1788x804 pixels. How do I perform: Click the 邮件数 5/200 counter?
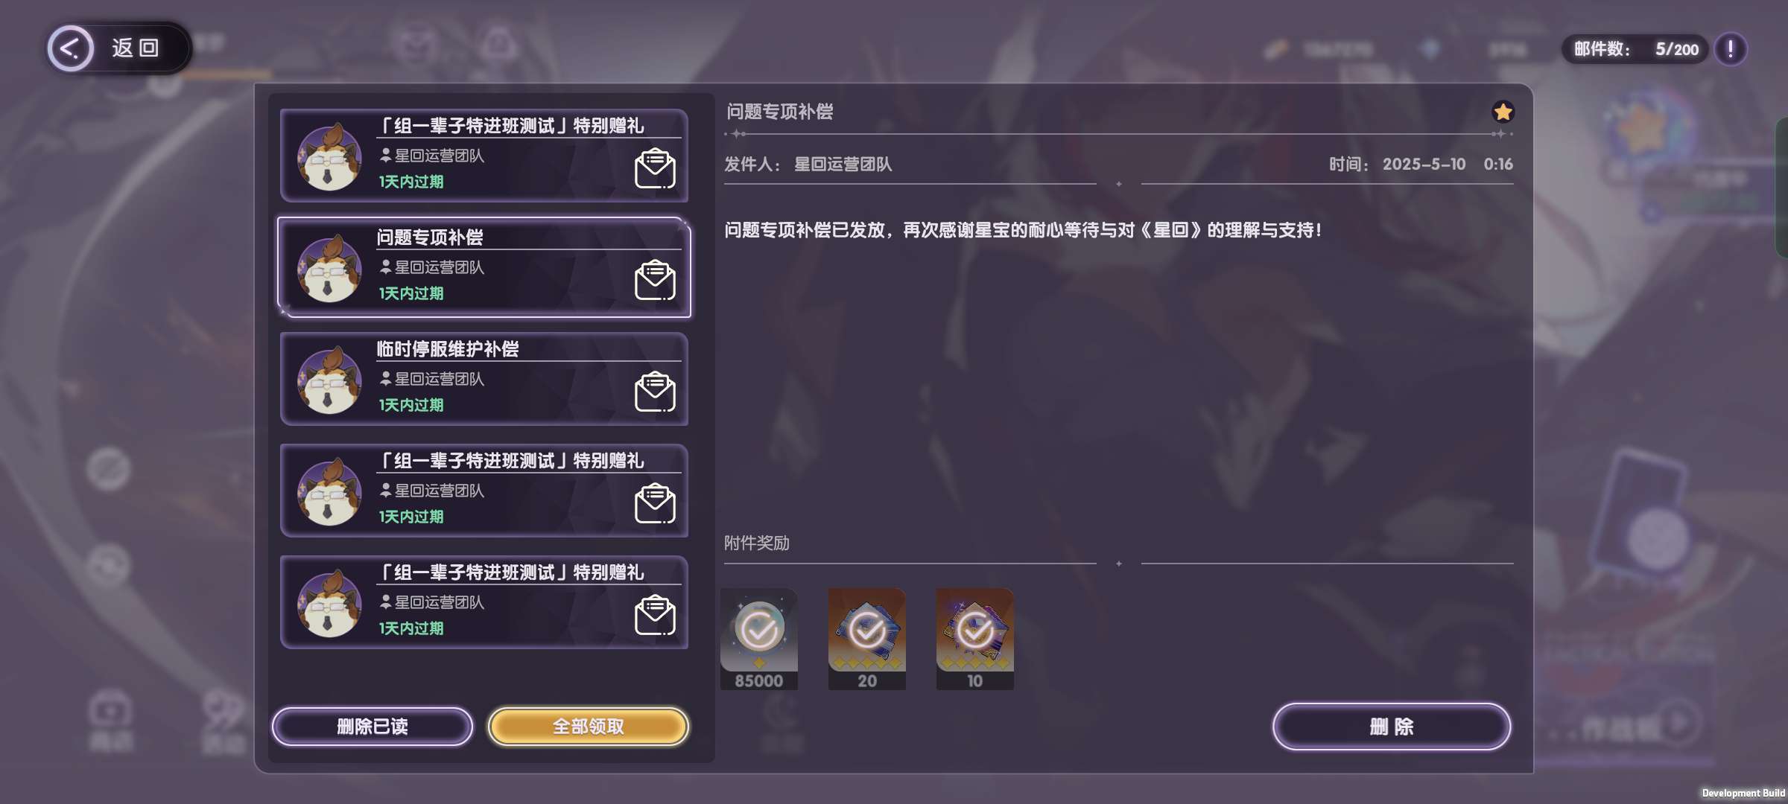pyautogui.click(x=1635, y=49)
